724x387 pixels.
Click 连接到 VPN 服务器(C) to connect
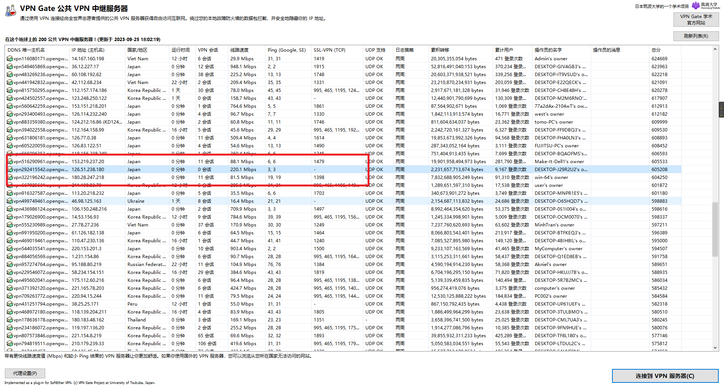(665, 376)
